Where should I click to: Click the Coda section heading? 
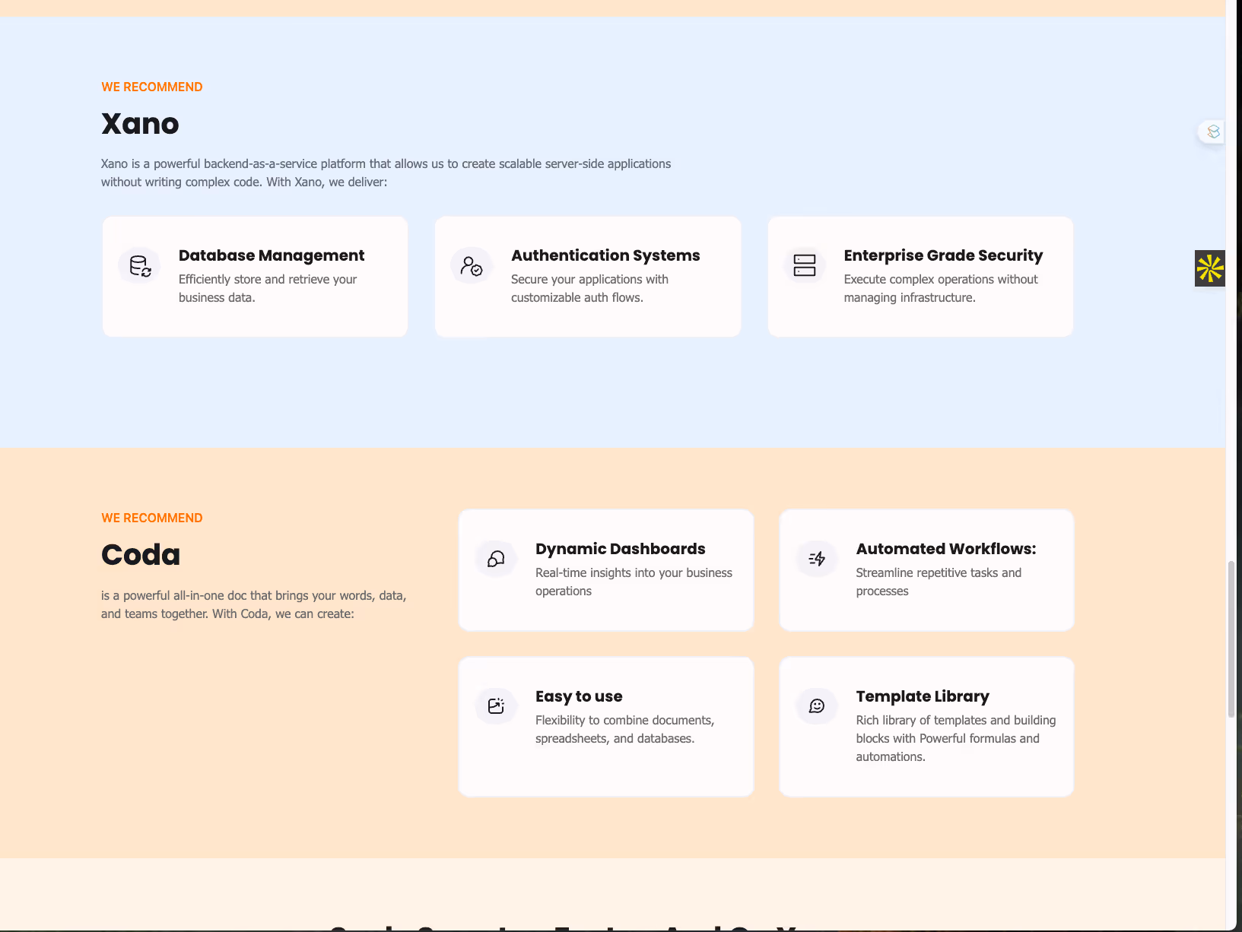[x=141, y=555]
